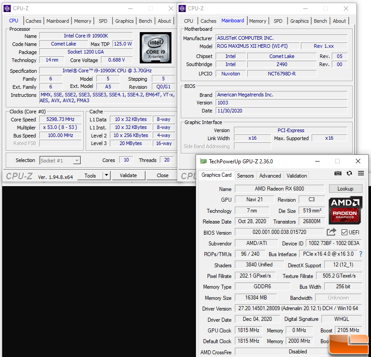Click Level 3 cache 20 MBytes value

click(131, 143)
